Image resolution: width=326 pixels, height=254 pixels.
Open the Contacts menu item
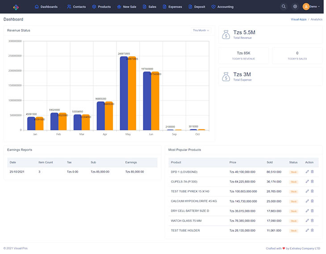pyautogui.click(x=76, y=7)
